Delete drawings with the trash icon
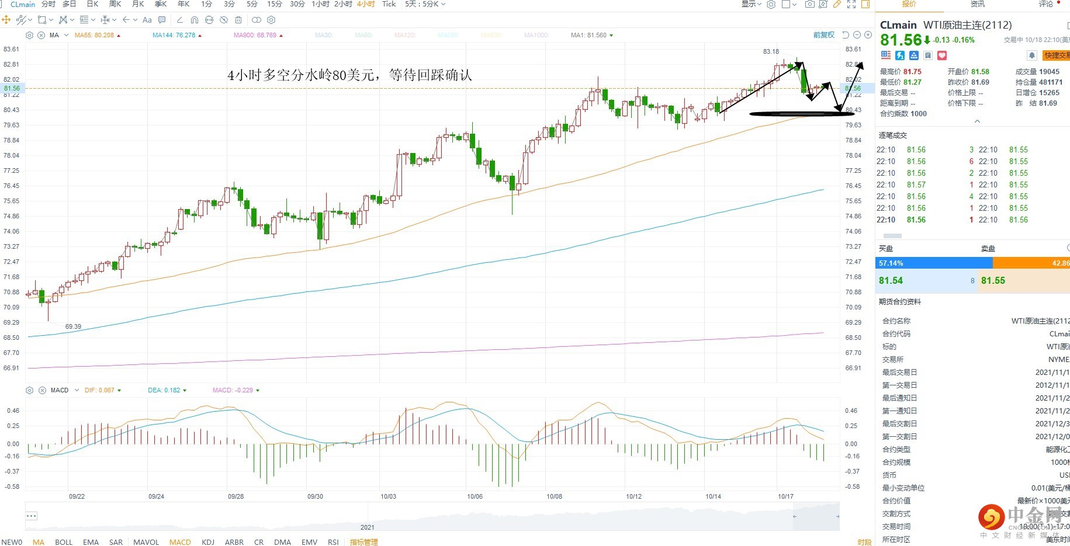 pos(238,20)
